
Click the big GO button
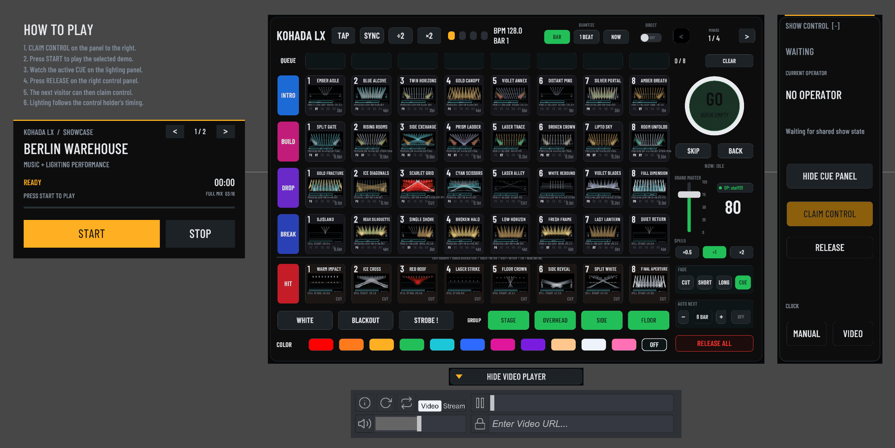[714, 106]
